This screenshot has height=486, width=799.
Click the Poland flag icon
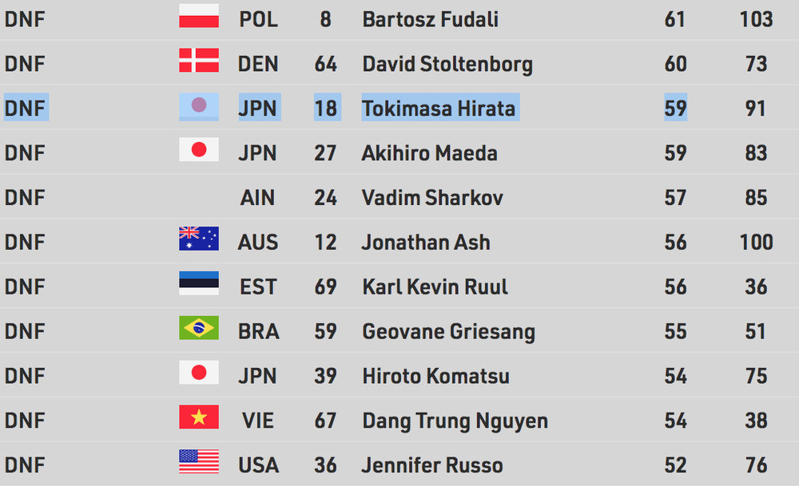[199, 17]
